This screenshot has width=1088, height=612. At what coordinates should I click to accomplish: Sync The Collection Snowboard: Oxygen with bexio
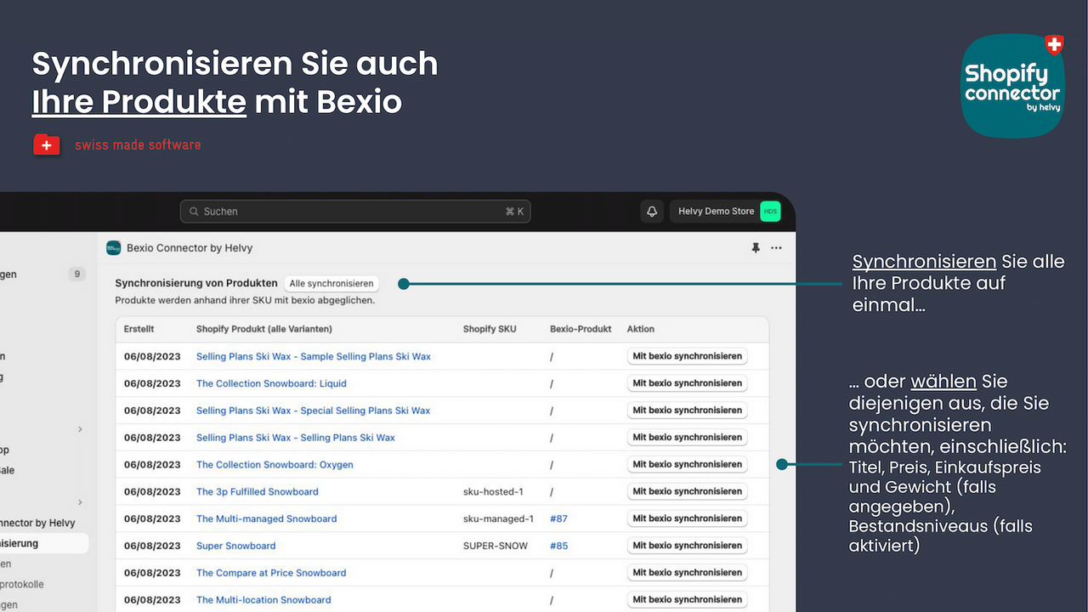pyautogui.click(x=687, y=465)
